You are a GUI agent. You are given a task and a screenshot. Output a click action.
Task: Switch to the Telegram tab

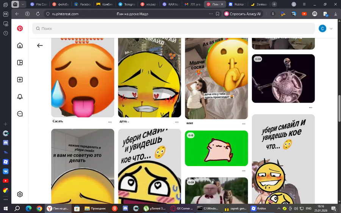coord(127,4)
